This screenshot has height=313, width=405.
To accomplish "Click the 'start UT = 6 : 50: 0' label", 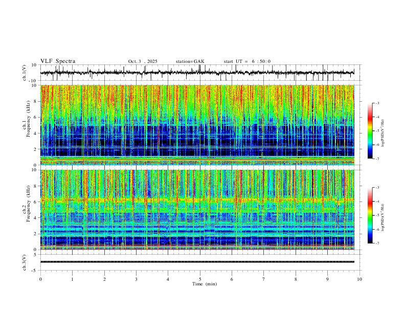I will click(247, 61).
